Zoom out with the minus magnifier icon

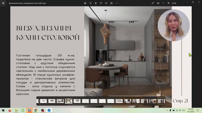point(163,3)
